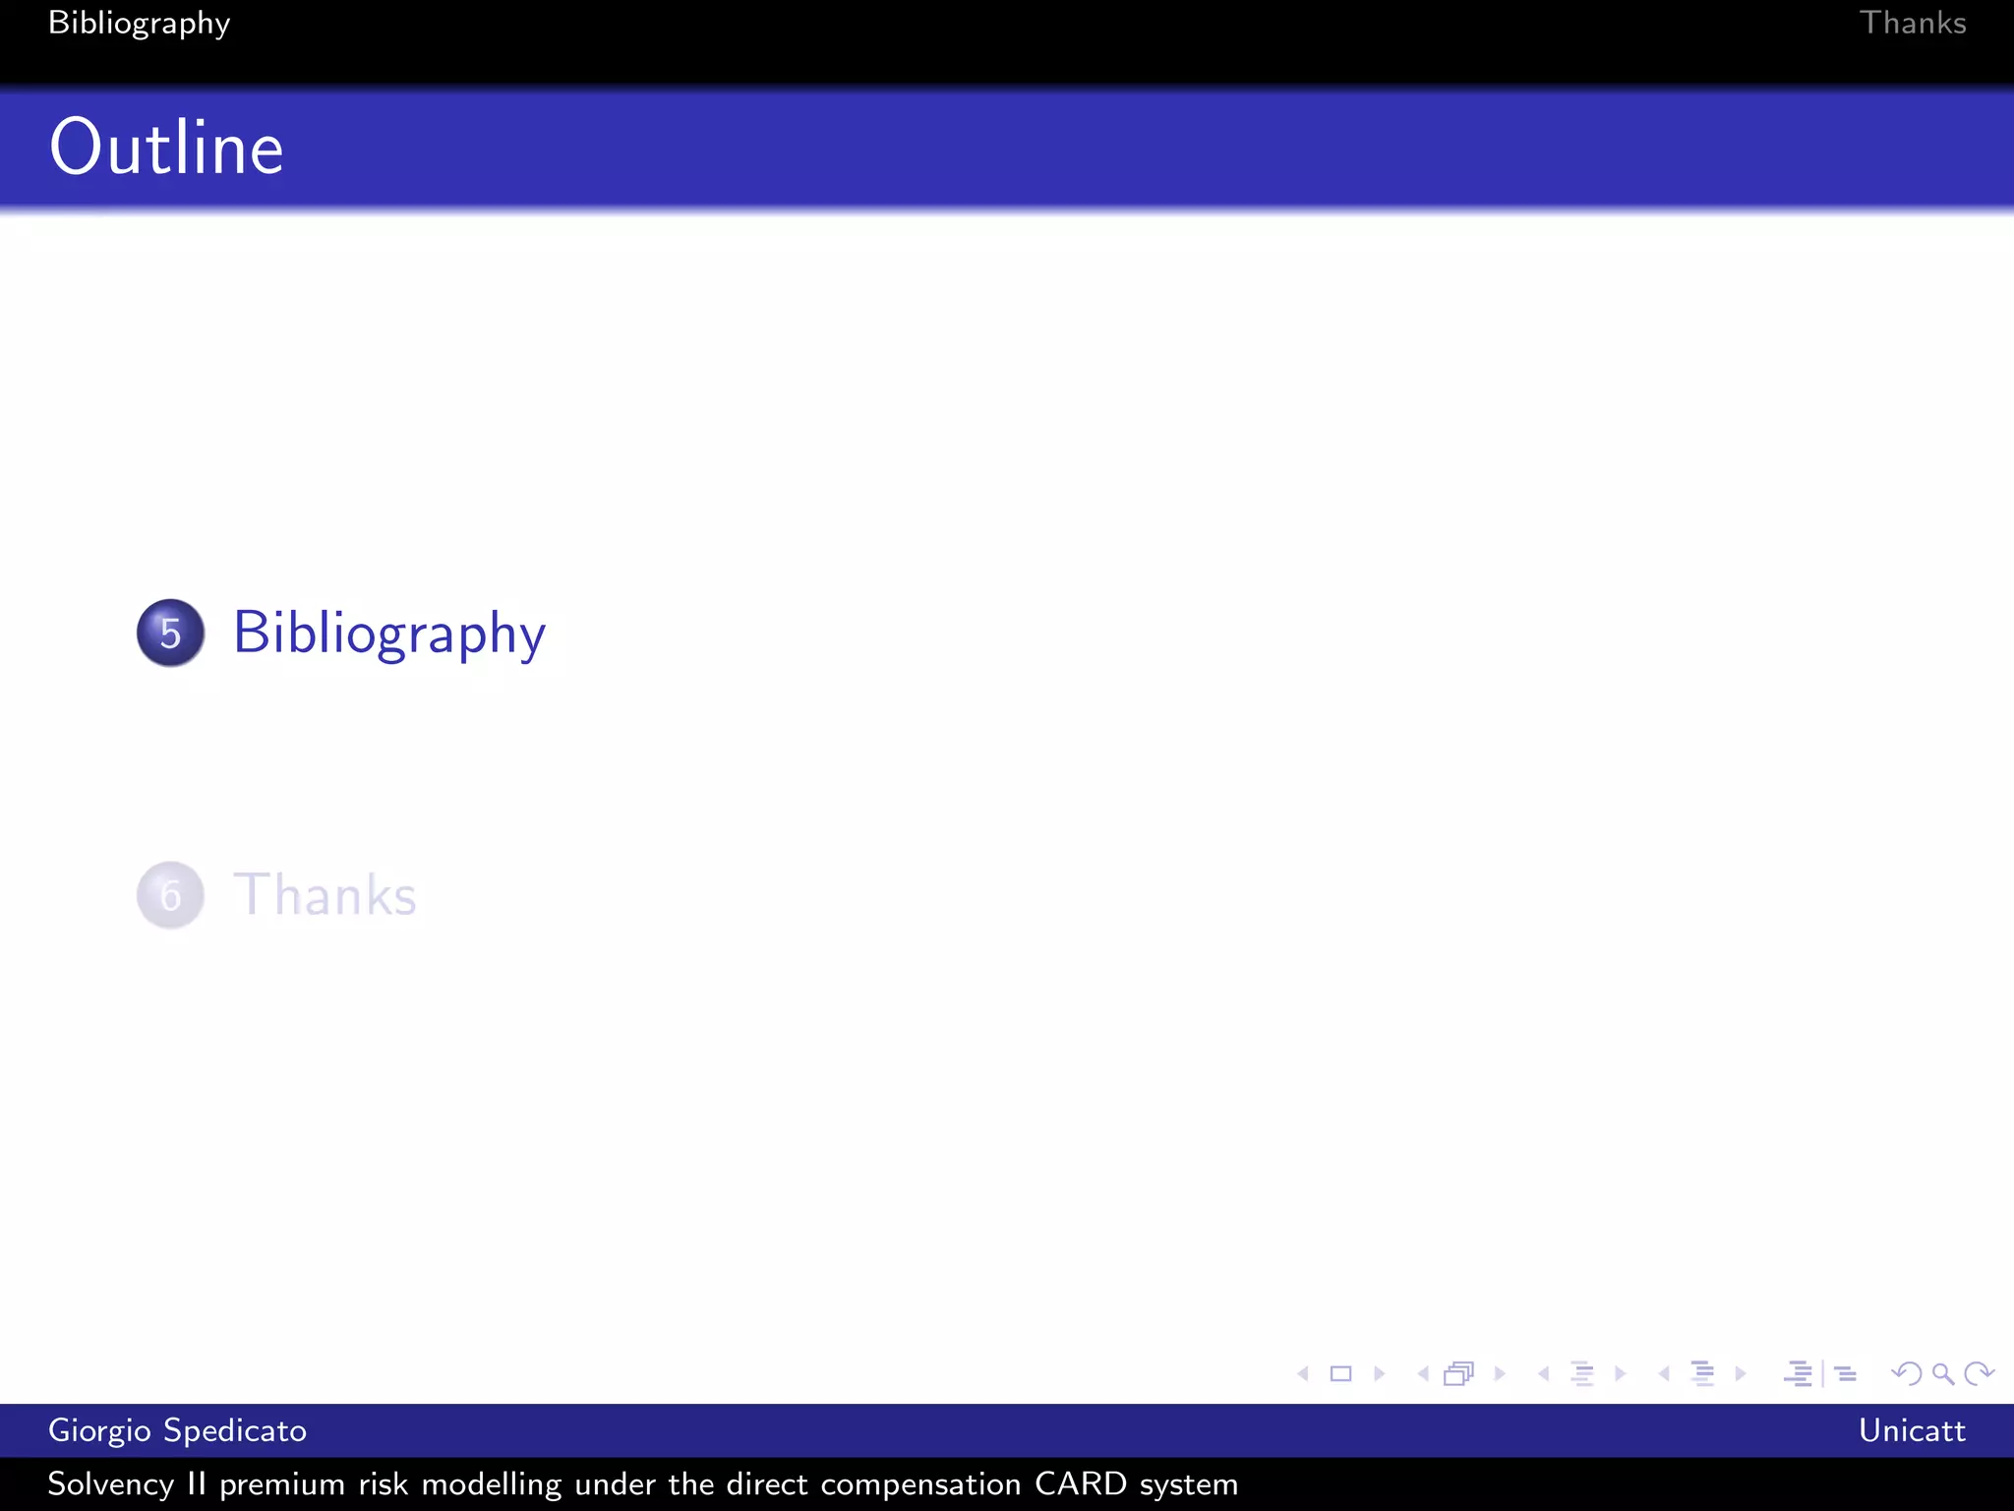Click the go forward redo-arrow icon
This screenshot has height=1511, width=2014.
pos(1979,1373)
